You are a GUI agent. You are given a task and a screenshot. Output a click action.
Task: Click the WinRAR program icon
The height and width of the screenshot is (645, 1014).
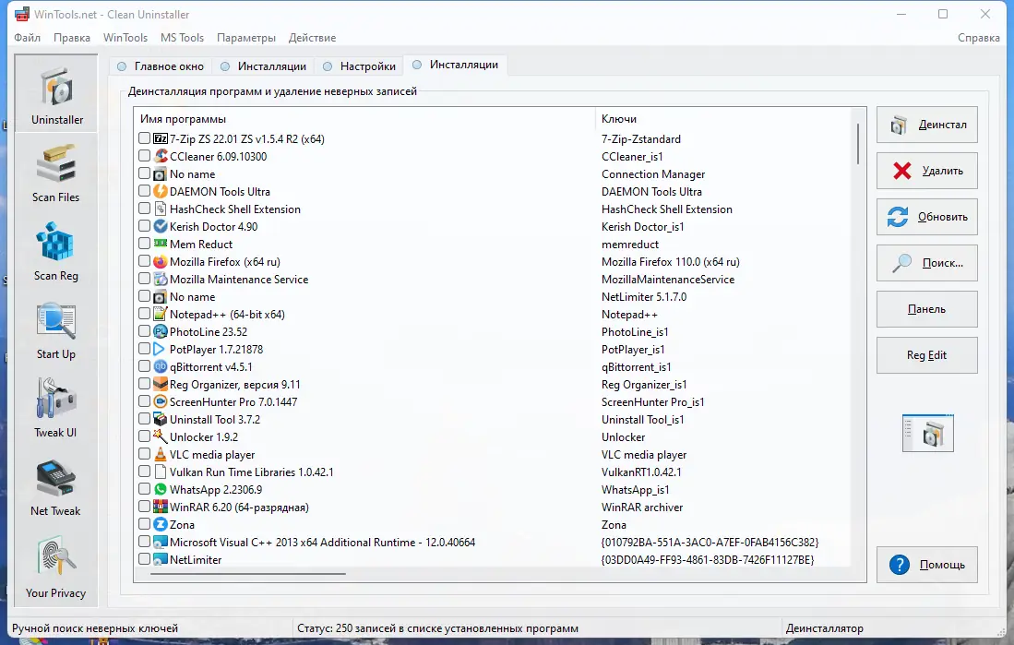click(x=161, y=507)
